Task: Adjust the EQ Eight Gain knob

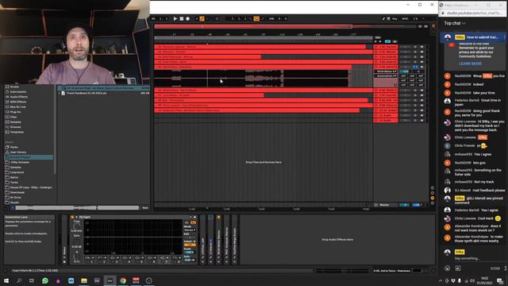Action: click(x=77, y=242)
